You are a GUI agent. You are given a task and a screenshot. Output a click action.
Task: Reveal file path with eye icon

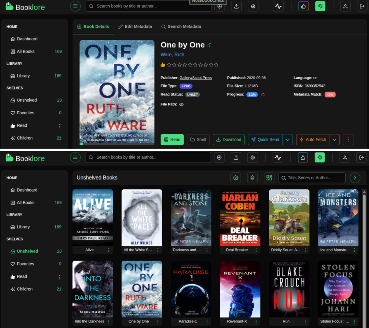coord(181,104)
